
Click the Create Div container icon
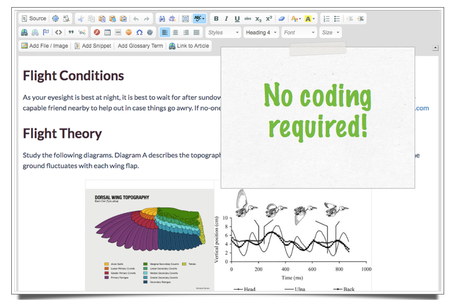(82, 33)
